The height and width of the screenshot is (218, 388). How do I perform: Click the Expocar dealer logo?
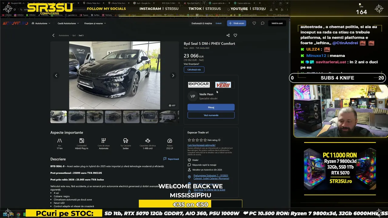(199, 85)
